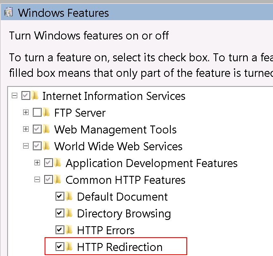Expand the Web Management Tools node
273x256 pixels.
[x=26, y=129]
